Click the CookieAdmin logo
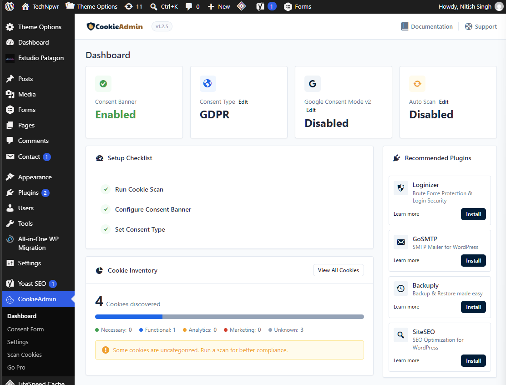The image size is (506, 385). 115,26
